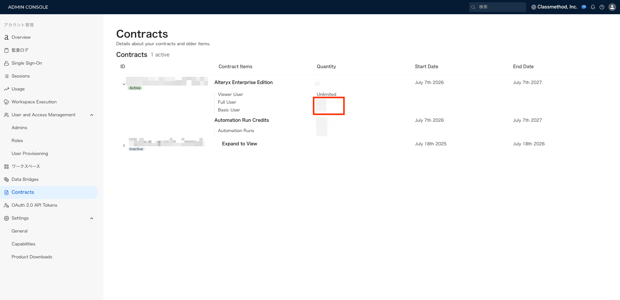
Task: Go to Product Downloads
Action: [32, 257]
